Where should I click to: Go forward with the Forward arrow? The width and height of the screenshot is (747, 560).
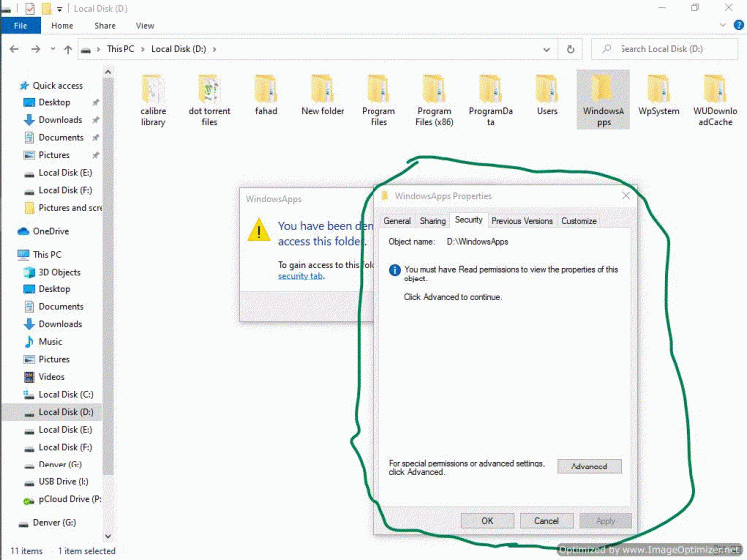(35, 49)
